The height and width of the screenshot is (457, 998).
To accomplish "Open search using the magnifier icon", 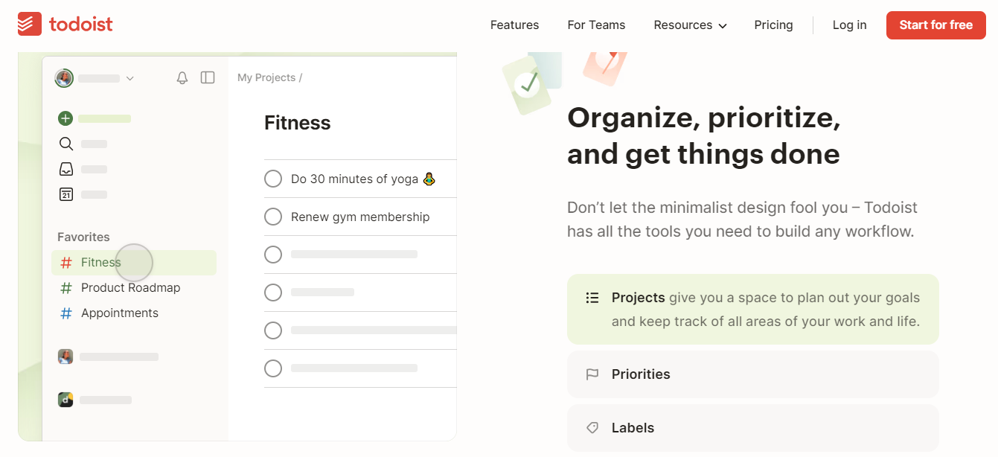I will pos(65,143).
